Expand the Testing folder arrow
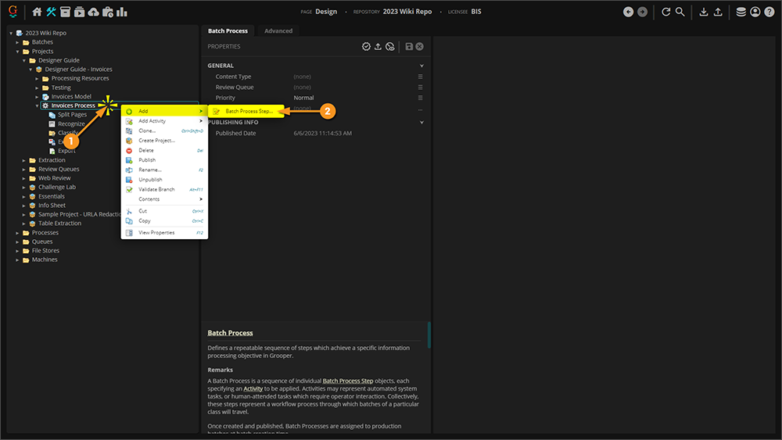The height and width of the screenshot is (440, 782). point(37,88)
